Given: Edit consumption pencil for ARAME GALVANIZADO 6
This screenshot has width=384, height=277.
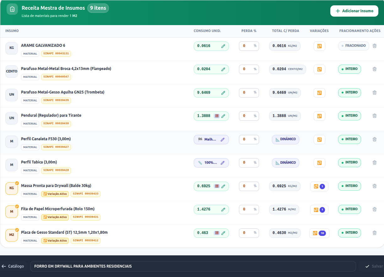Looking at the screenshot, I should tap(223, 46).
